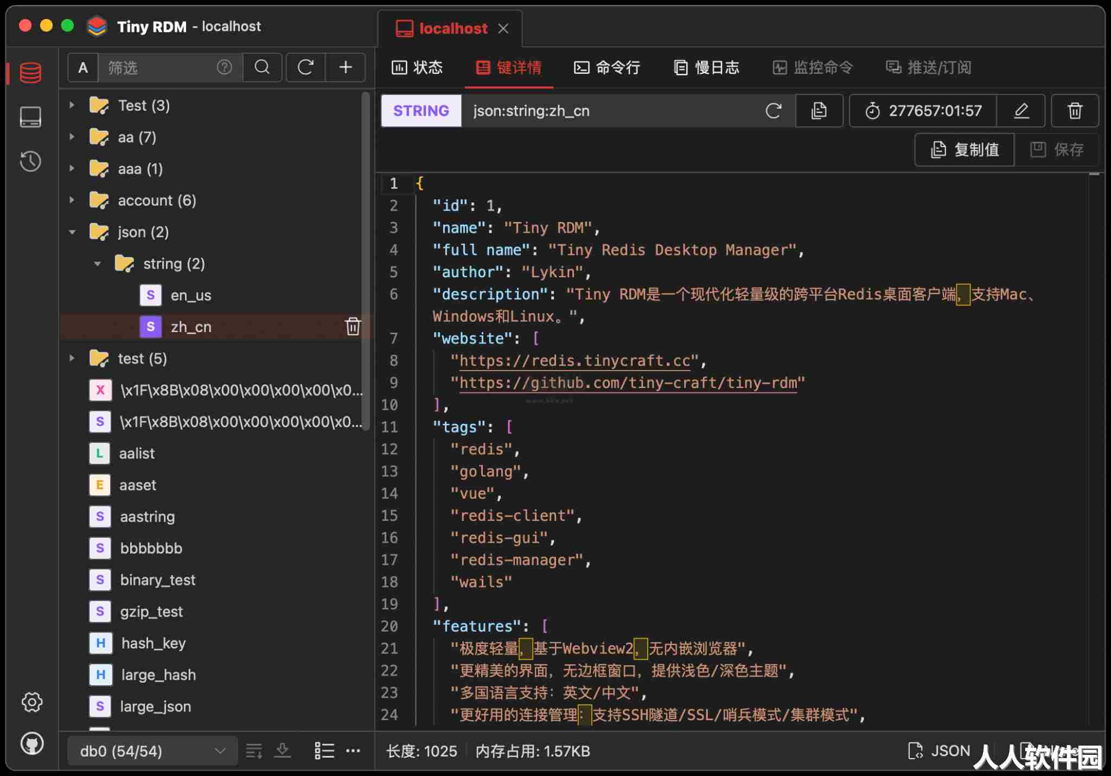Toggle the key list view mode icon

tap(324, 751)
